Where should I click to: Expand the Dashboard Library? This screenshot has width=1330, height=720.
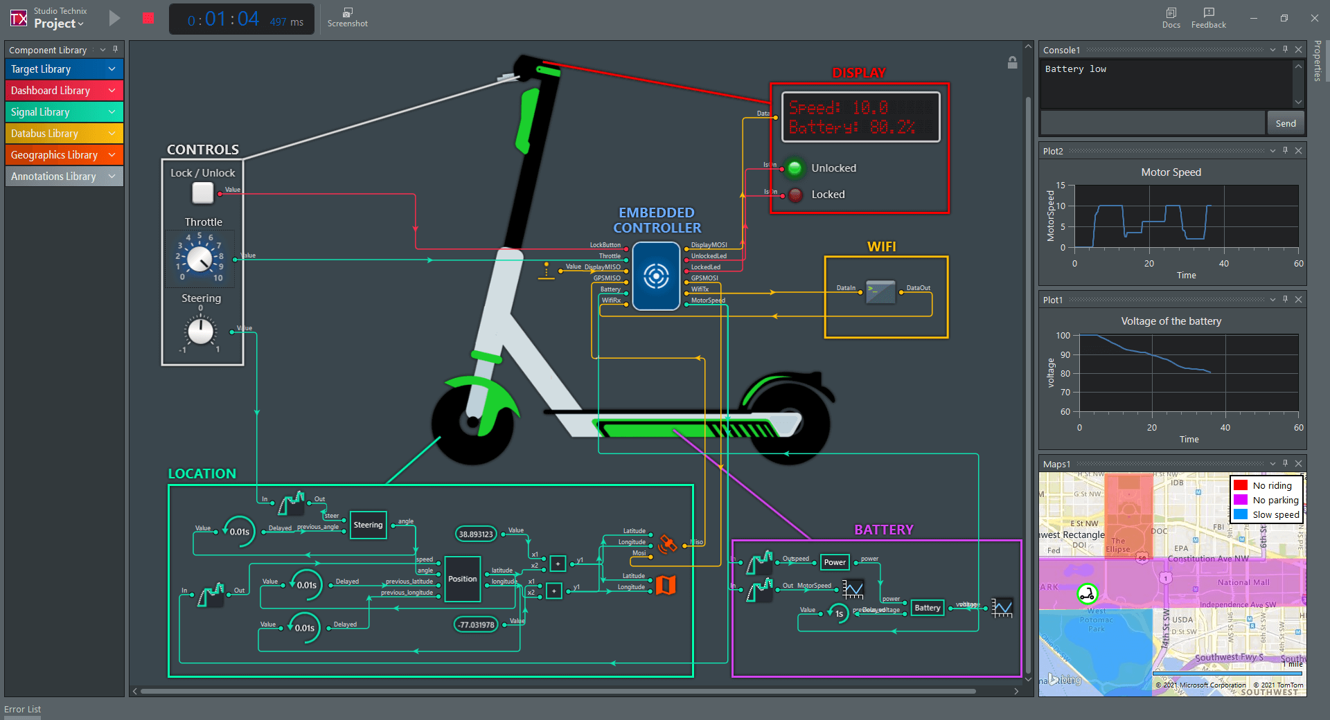(64, 91)
